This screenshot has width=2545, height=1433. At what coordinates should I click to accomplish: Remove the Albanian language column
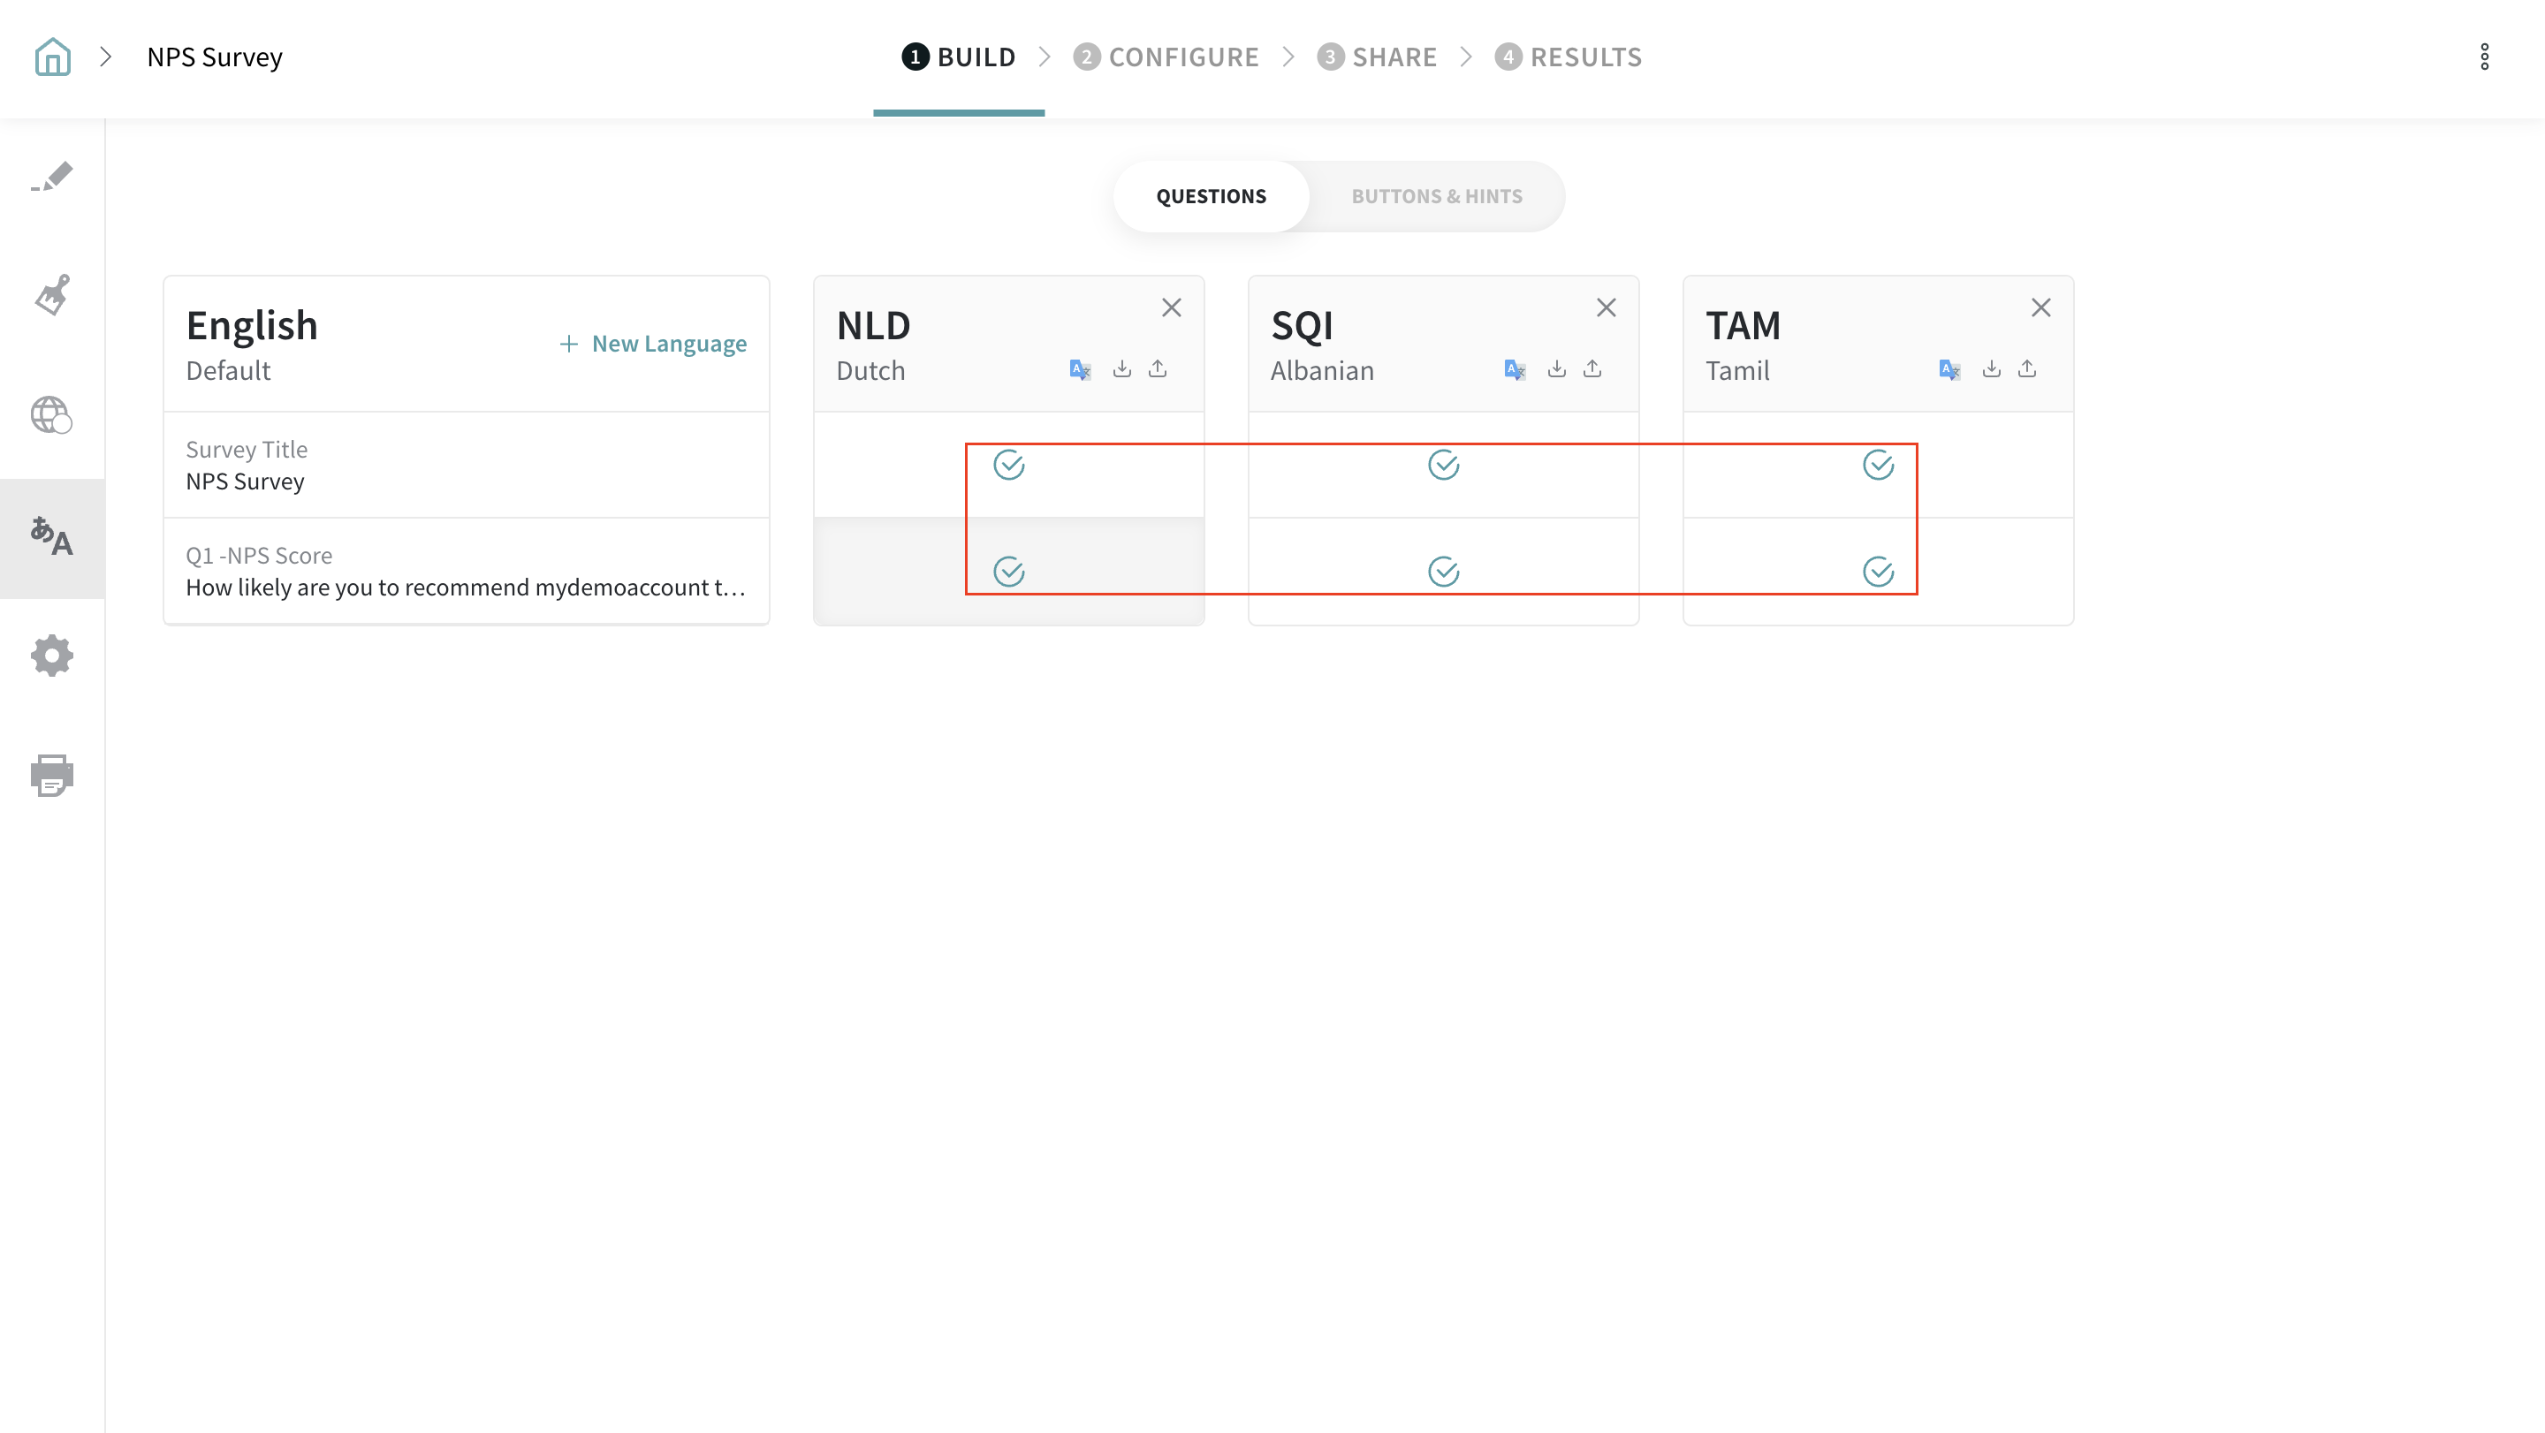[x=1607, y=308]
